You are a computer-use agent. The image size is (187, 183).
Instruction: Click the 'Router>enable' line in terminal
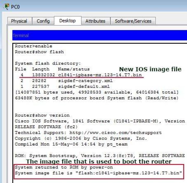34,46
